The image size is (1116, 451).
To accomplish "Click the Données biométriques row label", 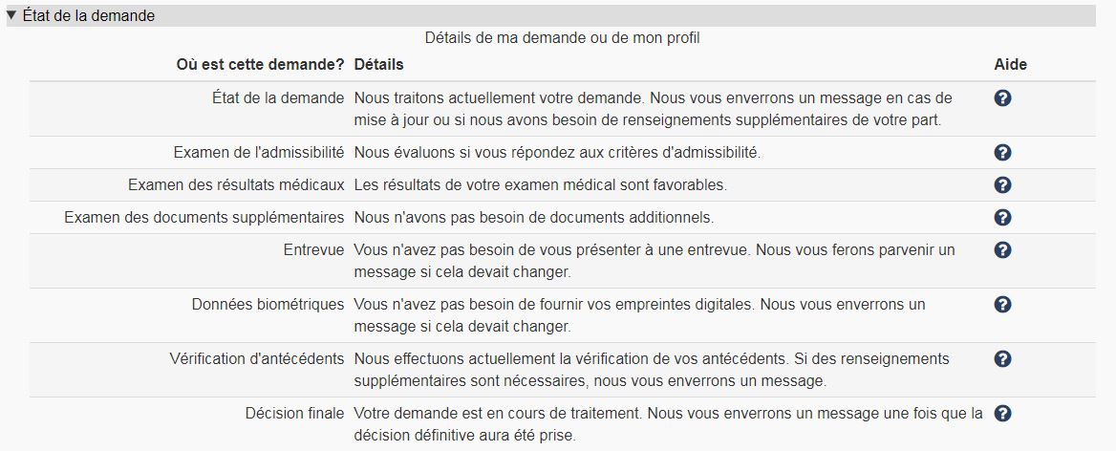I will (268, 304).
